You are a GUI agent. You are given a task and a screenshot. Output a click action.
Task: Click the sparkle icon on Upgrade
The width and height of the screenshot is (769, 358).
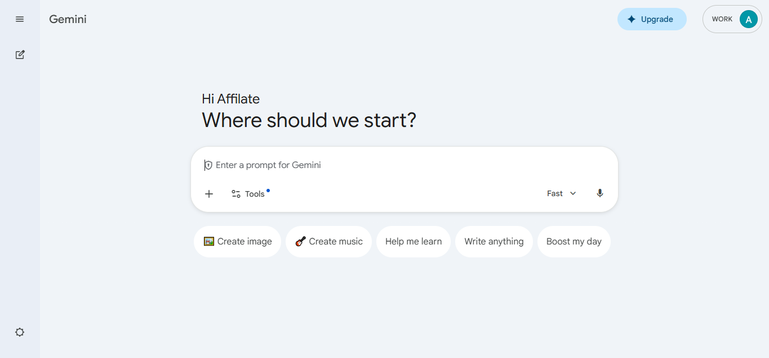pyautogui.click(x=632, y=19)
